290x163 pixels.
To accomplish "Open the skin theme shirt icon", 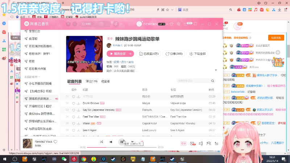I will pyautogui.click(x=171, y=24).
